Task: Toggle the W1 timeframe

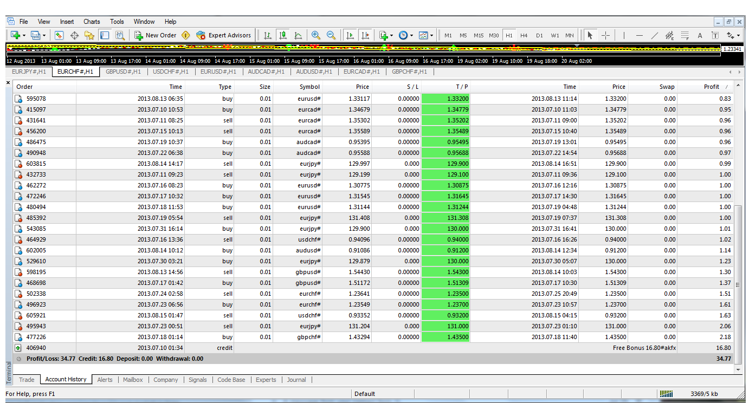Action: pos(555,35)
